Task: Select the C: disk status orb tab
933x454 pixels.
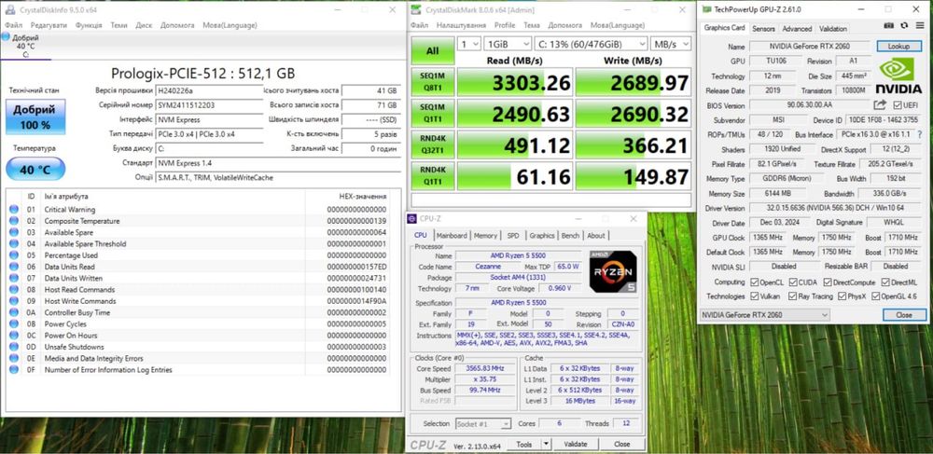Action: coord(6,37)
